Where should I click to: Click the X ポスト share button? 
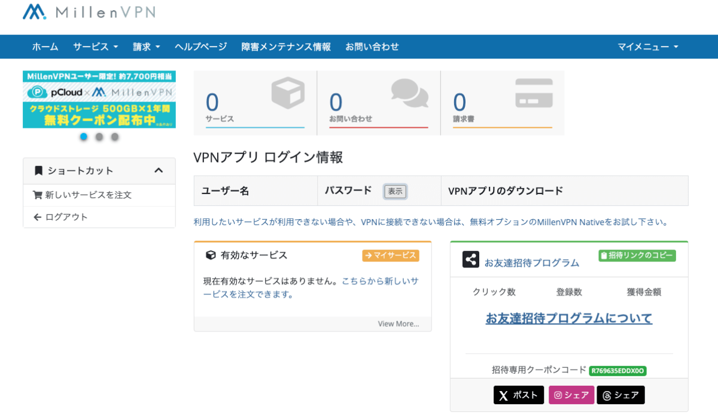(x=519, y=395)
